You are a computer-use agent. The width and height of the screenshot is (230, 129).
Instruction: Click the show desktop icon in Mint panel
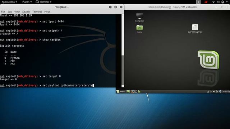tap(128, 92)
